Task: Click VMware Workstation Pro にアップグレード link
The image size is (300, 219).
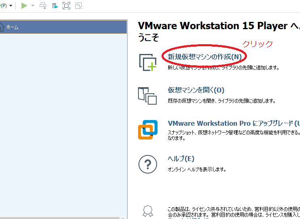Action: click(234, 123)
